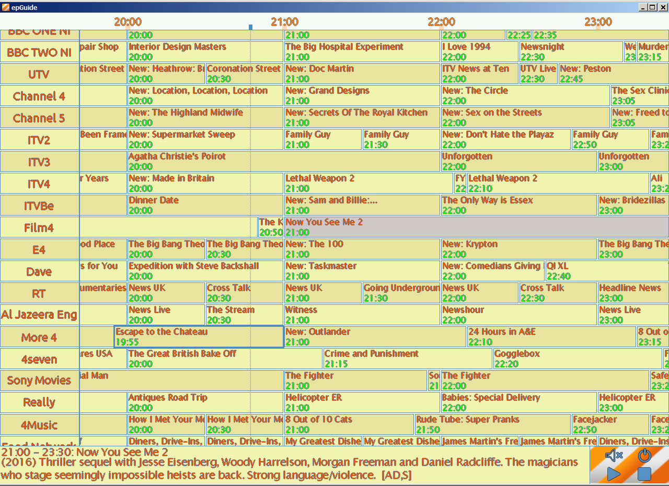Start playback with the blue play icon
The height and width of the screenshot is (486, 669).
pyautogui.click(x=614, y=474)
